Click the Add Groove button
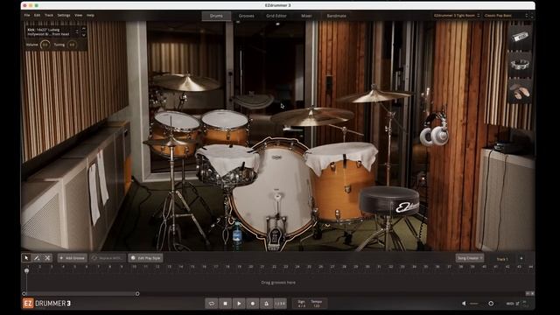This screenshot has width=560, height=315. (x=73, y=258)
